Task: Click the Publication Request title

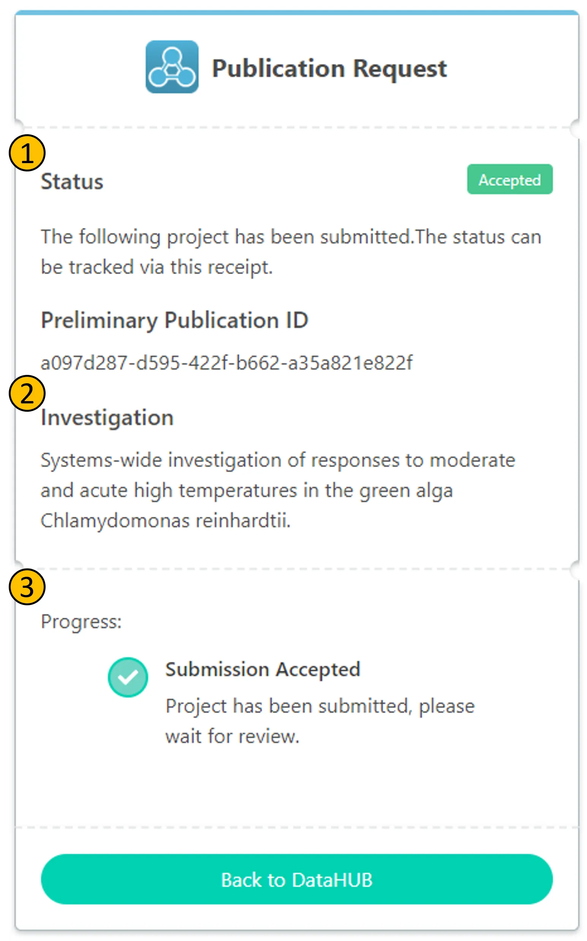Action: point(329,69)
